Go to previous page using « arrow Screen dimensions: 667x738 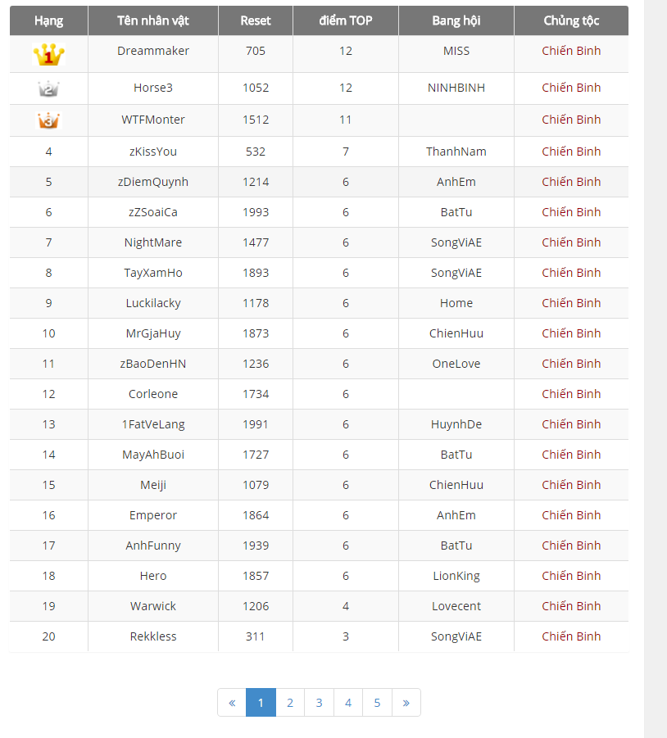232,702
